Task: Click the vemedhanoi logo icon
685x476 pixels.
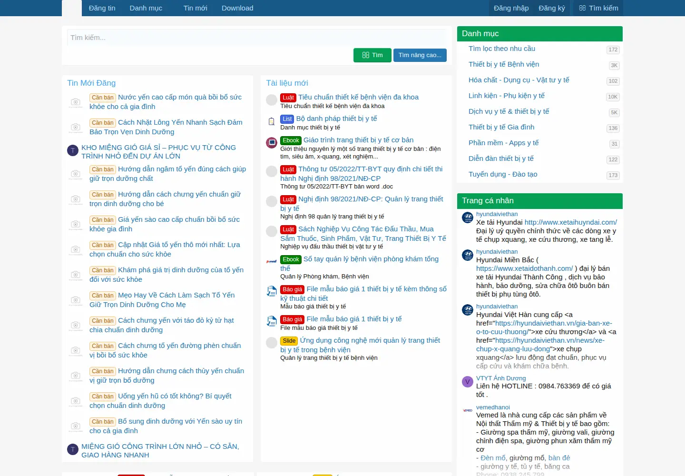Action: pyautogui.click(x=468, y=410)
